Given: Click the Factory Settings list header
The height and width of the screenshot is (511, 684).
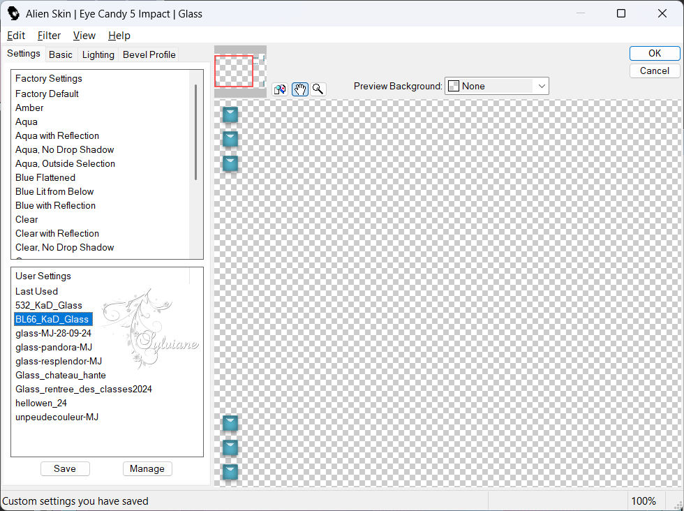Looking at the screenshot, I should [48, 79].
